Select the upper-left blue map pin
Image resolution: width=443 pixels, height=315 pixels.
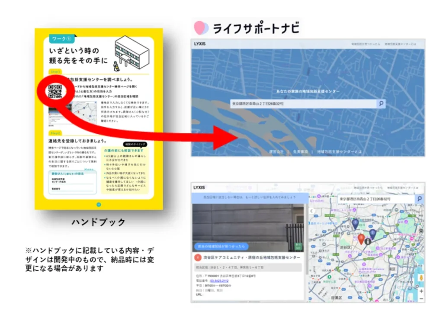coord(355,224)
